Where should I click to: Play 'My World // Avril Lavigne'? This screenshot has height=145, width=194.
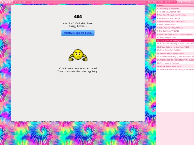click(x=175, y=18)
